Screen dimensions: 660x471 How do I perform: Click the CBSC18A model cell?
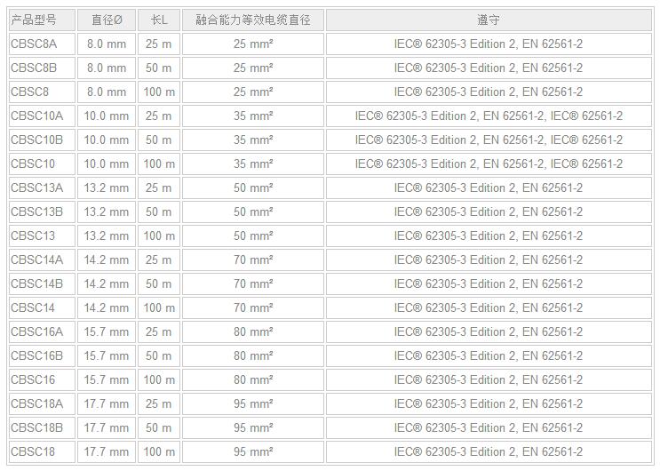coord(37,403)
